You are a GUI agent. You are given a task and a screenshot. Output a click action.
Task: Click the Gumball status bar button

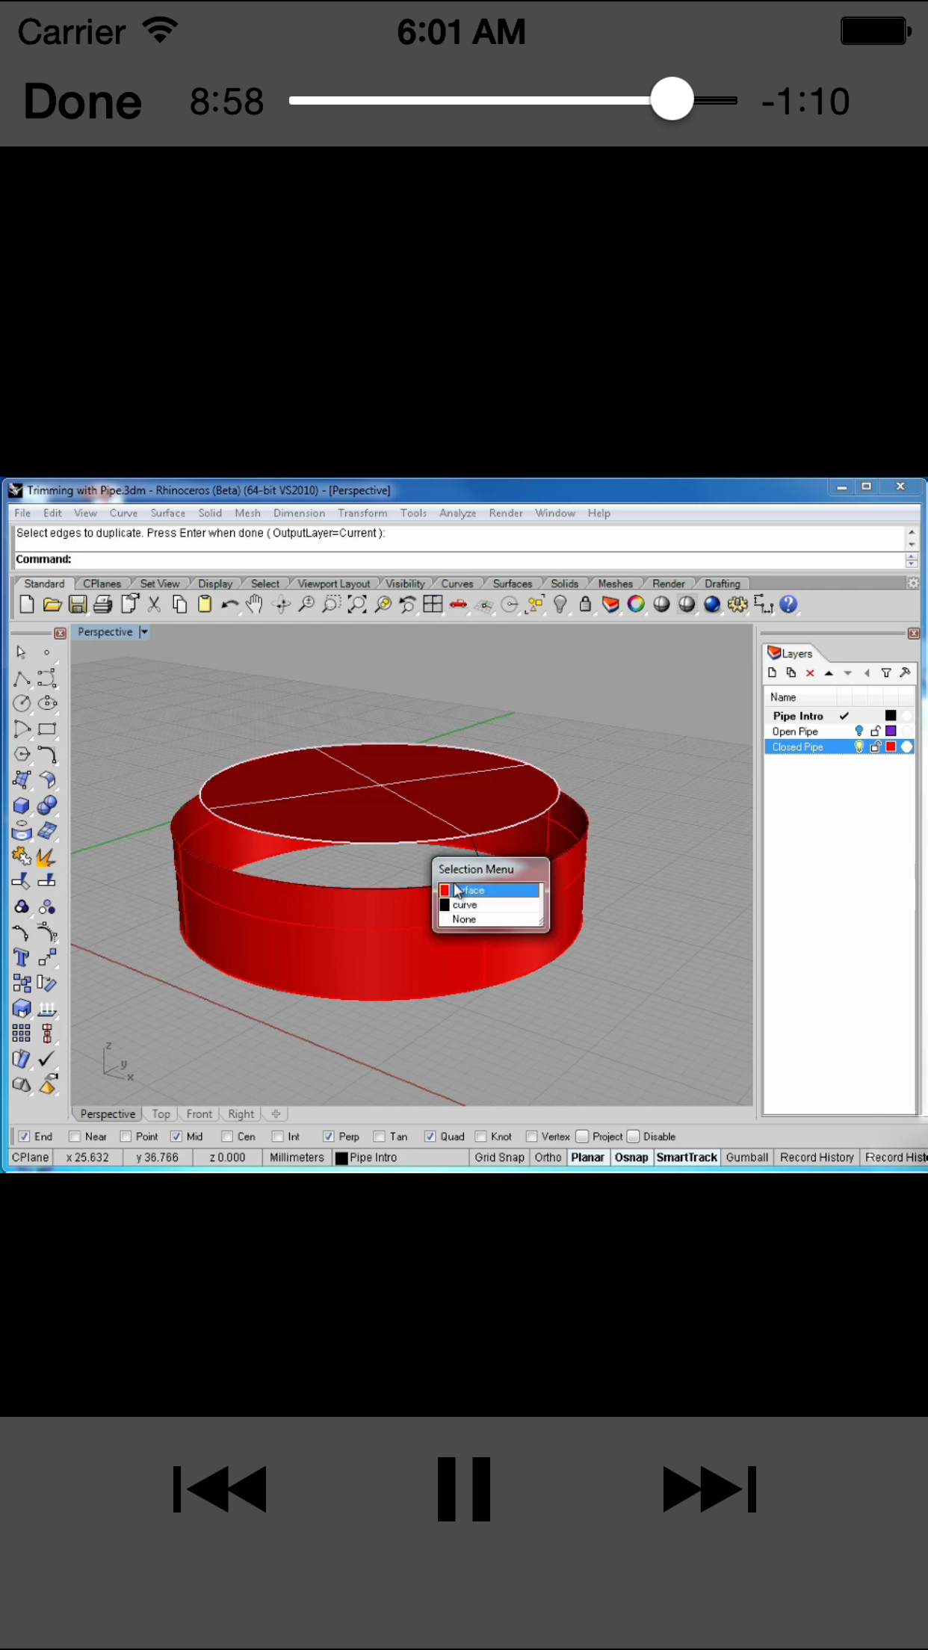tap(746, 1158)
